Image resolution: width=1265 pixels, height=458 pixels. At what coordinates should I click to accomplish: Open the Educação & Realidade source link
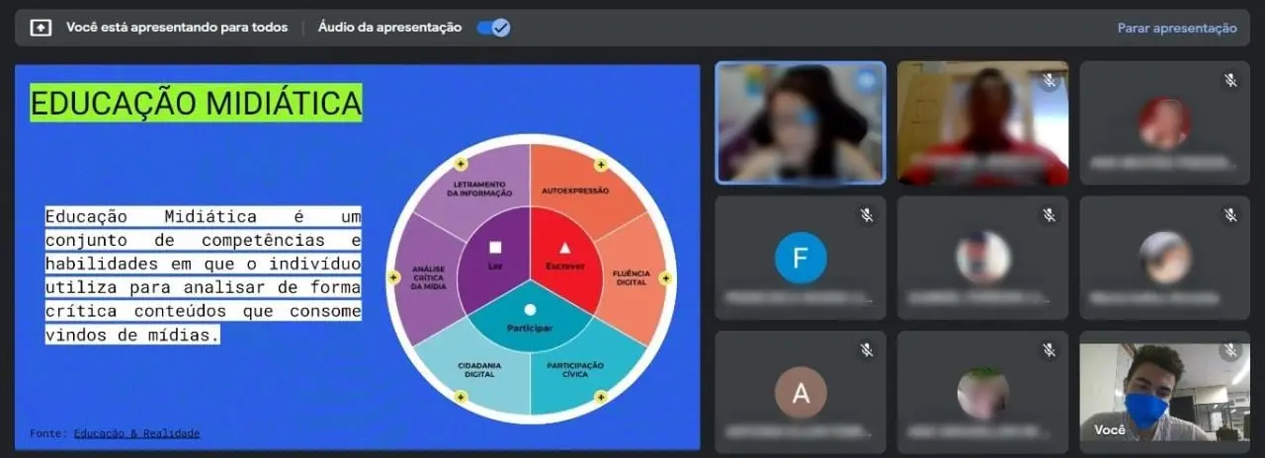click(x=136, y=433)
